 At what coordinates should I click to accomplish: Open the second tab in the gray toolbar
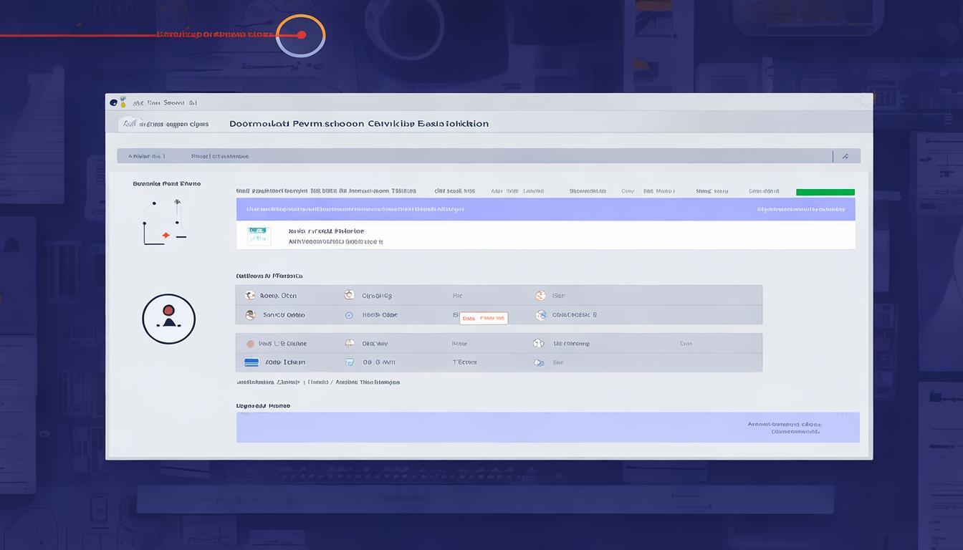pos(219,156)
